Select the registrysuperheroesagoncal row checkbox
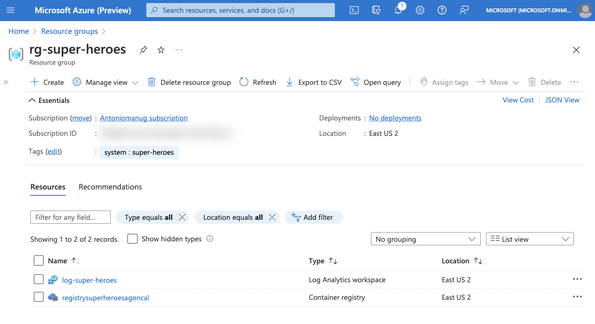The image size is (595, 324). point(39,297)
